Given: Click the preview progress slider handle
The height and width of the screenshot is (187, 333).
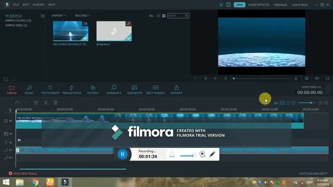Looking at the screenshot, I should (234, 78).
